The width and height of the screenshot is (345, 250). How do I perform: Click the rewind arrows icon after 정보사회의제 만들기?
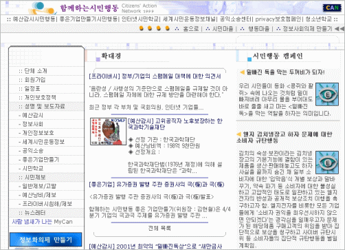point(340,29)
